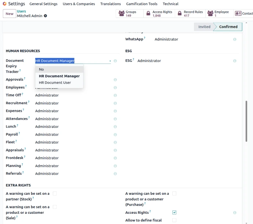Click info icon beside ESG Administrator
Viewport: 253px width, 224px height.
[235, 61]
